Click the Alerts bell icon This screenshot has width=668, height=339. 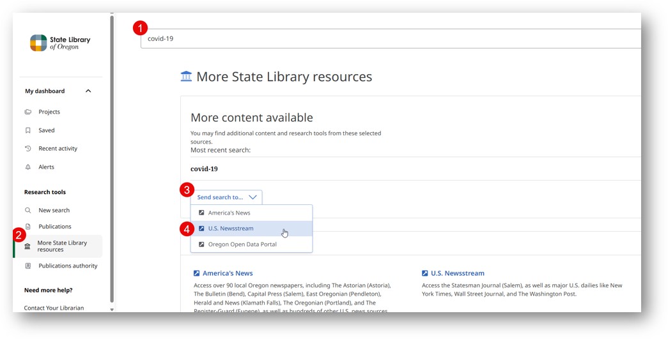click(x=28, y=167)
